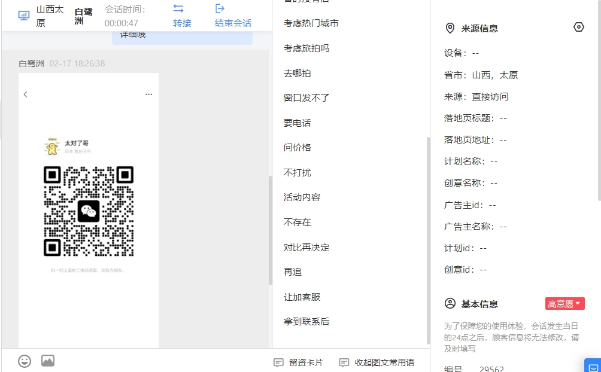The image size is (601, 372).
Task: Click the 省市：山西，太原 row
Action: click(x=481, y=75)
